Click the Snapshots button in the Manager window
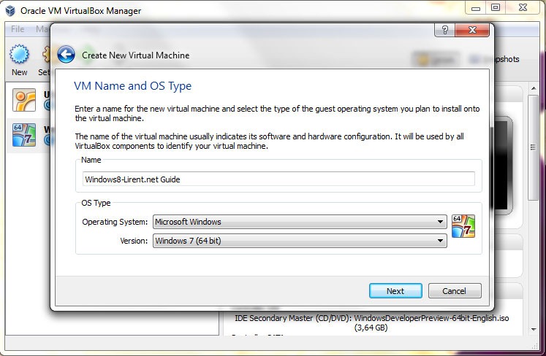Viewport: 546px width, 356px height. (494, 59)
